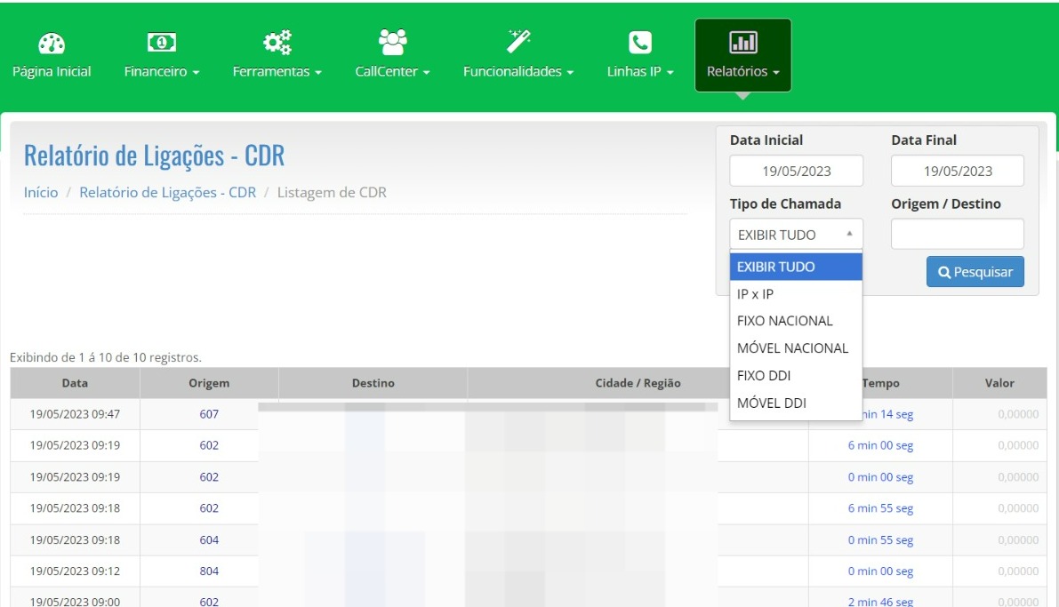Click the Página Inicial dashboard icon
The image size is (1059, 607).
[51, 44]
